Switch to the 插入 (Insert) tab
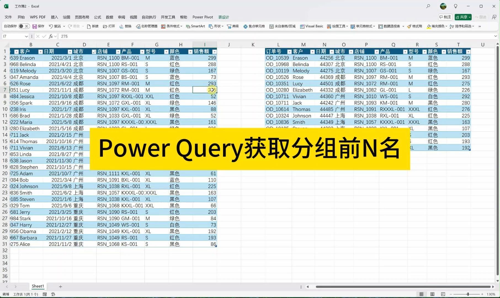500x298 pixels. click(x=54, y=17)
